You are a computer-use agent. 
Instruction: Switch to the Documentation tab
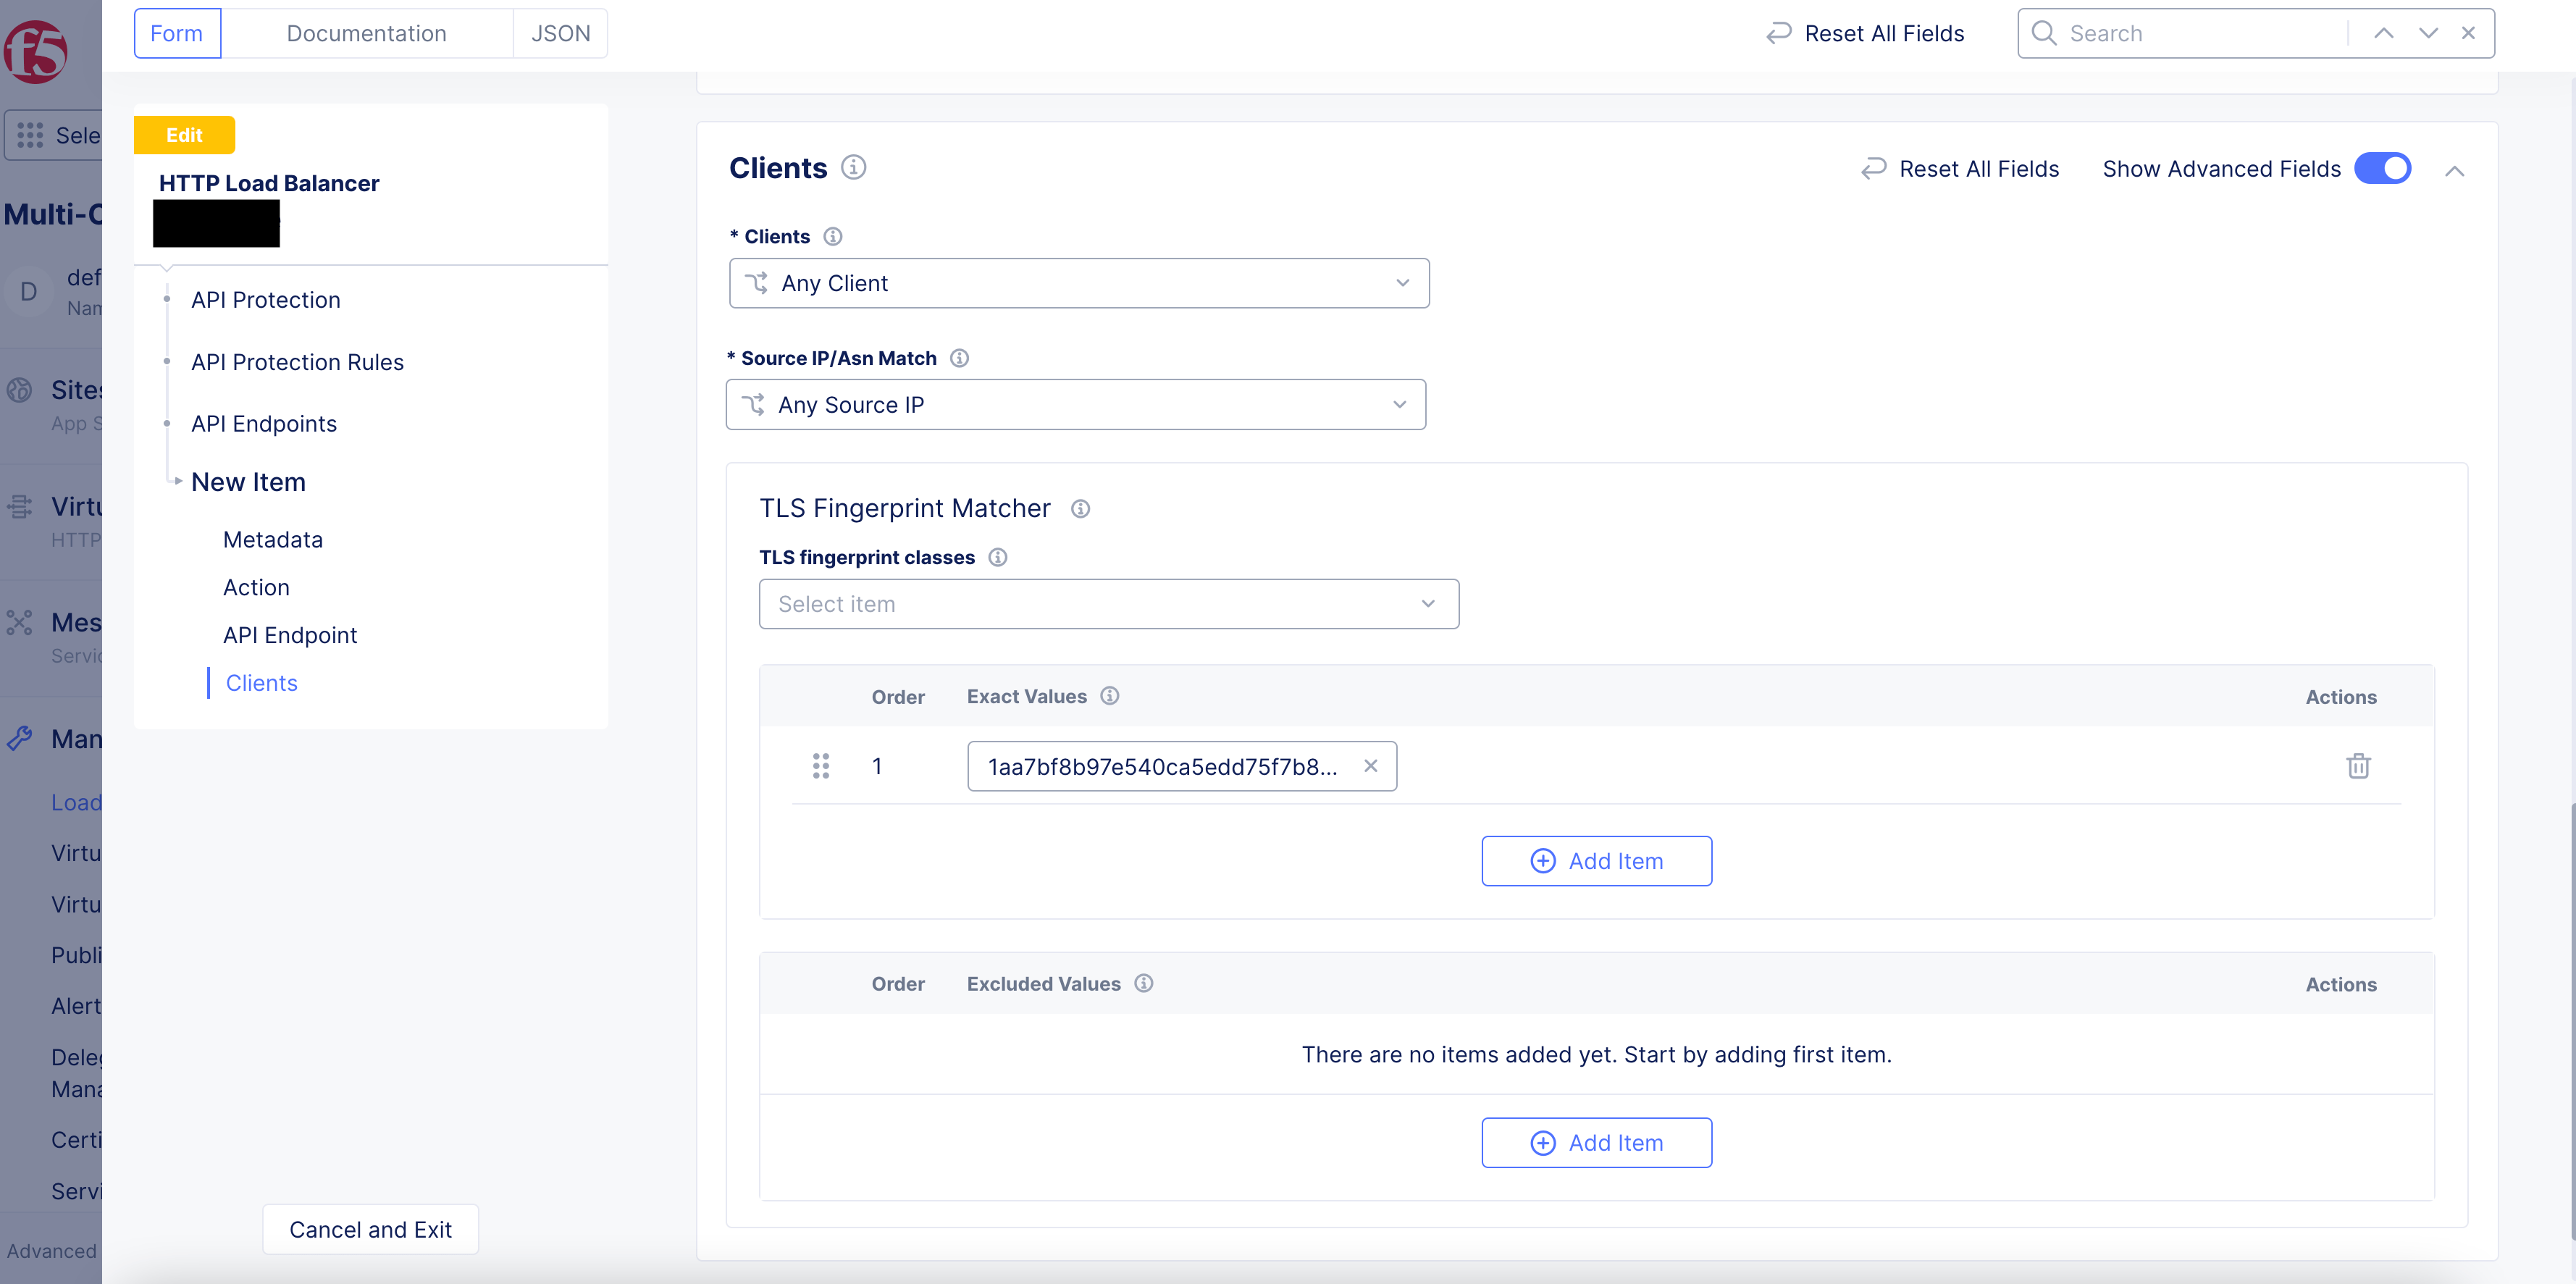pos(366,33)
